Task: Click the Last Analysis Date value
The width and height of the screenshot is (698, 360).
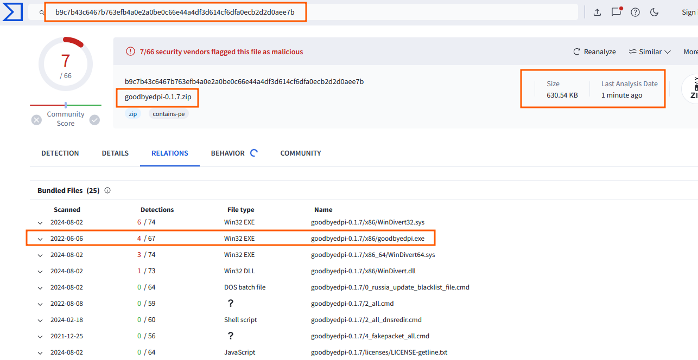Action: click(622, 95)
